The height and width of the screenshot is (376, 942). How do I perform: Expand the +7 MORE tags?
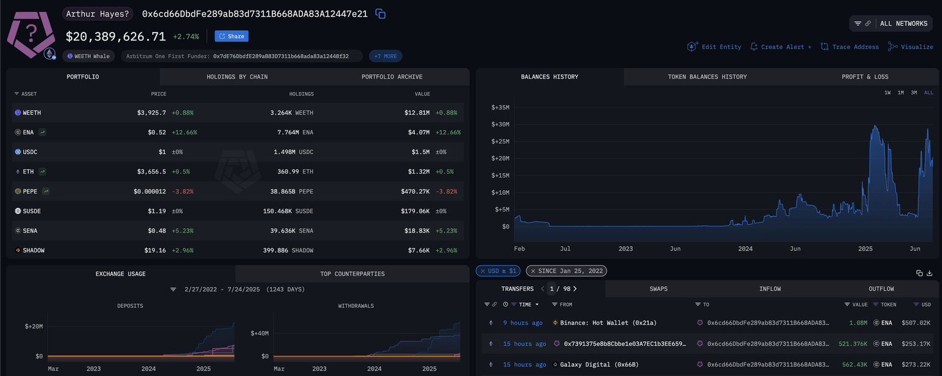385,56
